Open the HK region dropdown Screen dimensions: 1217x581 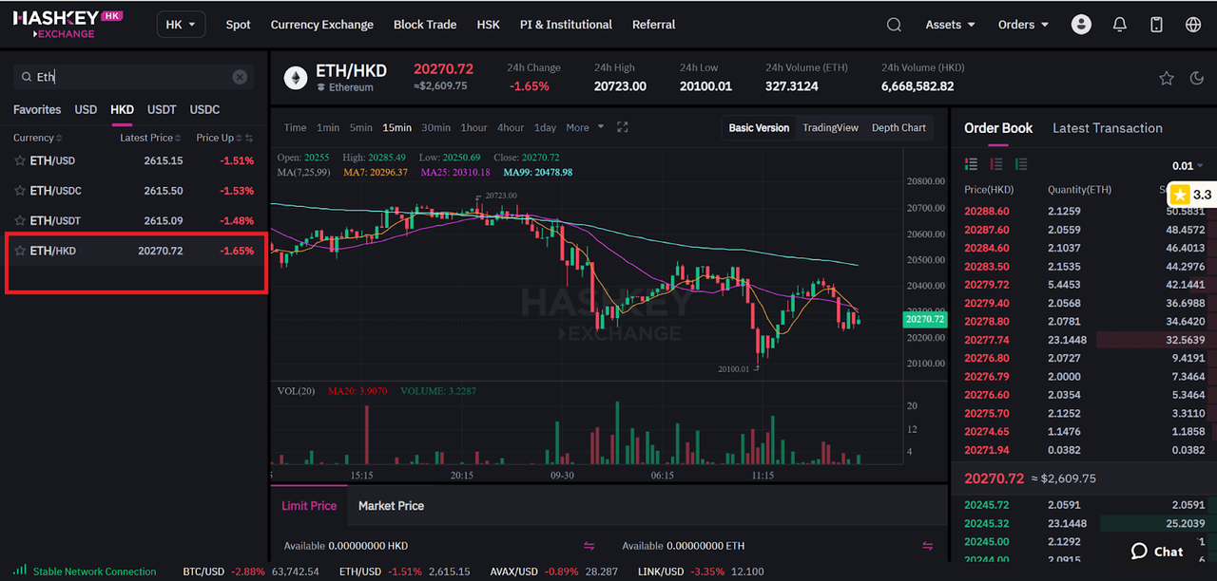[x=181, y=25]
